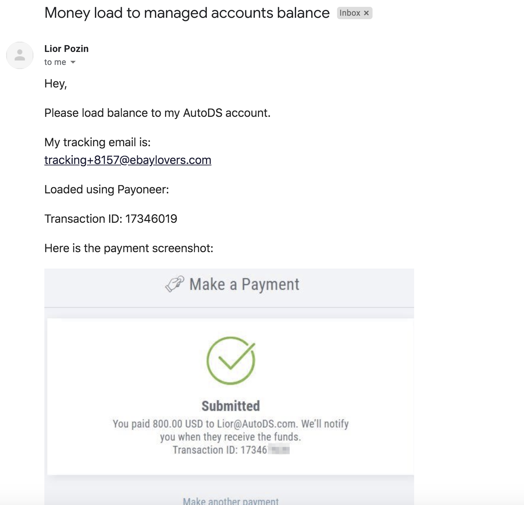Click the Make a Payment hand icon
This screenshot has width=524, height=505.
tap(175, 284)
